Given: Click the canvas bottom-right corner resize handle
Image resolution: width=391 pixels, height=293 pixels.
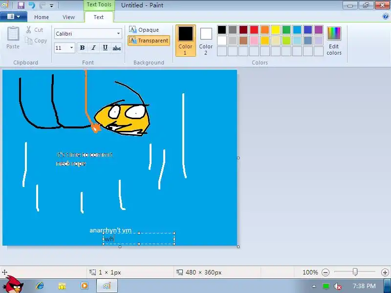Looking at the screenshot, I should 238,247.
